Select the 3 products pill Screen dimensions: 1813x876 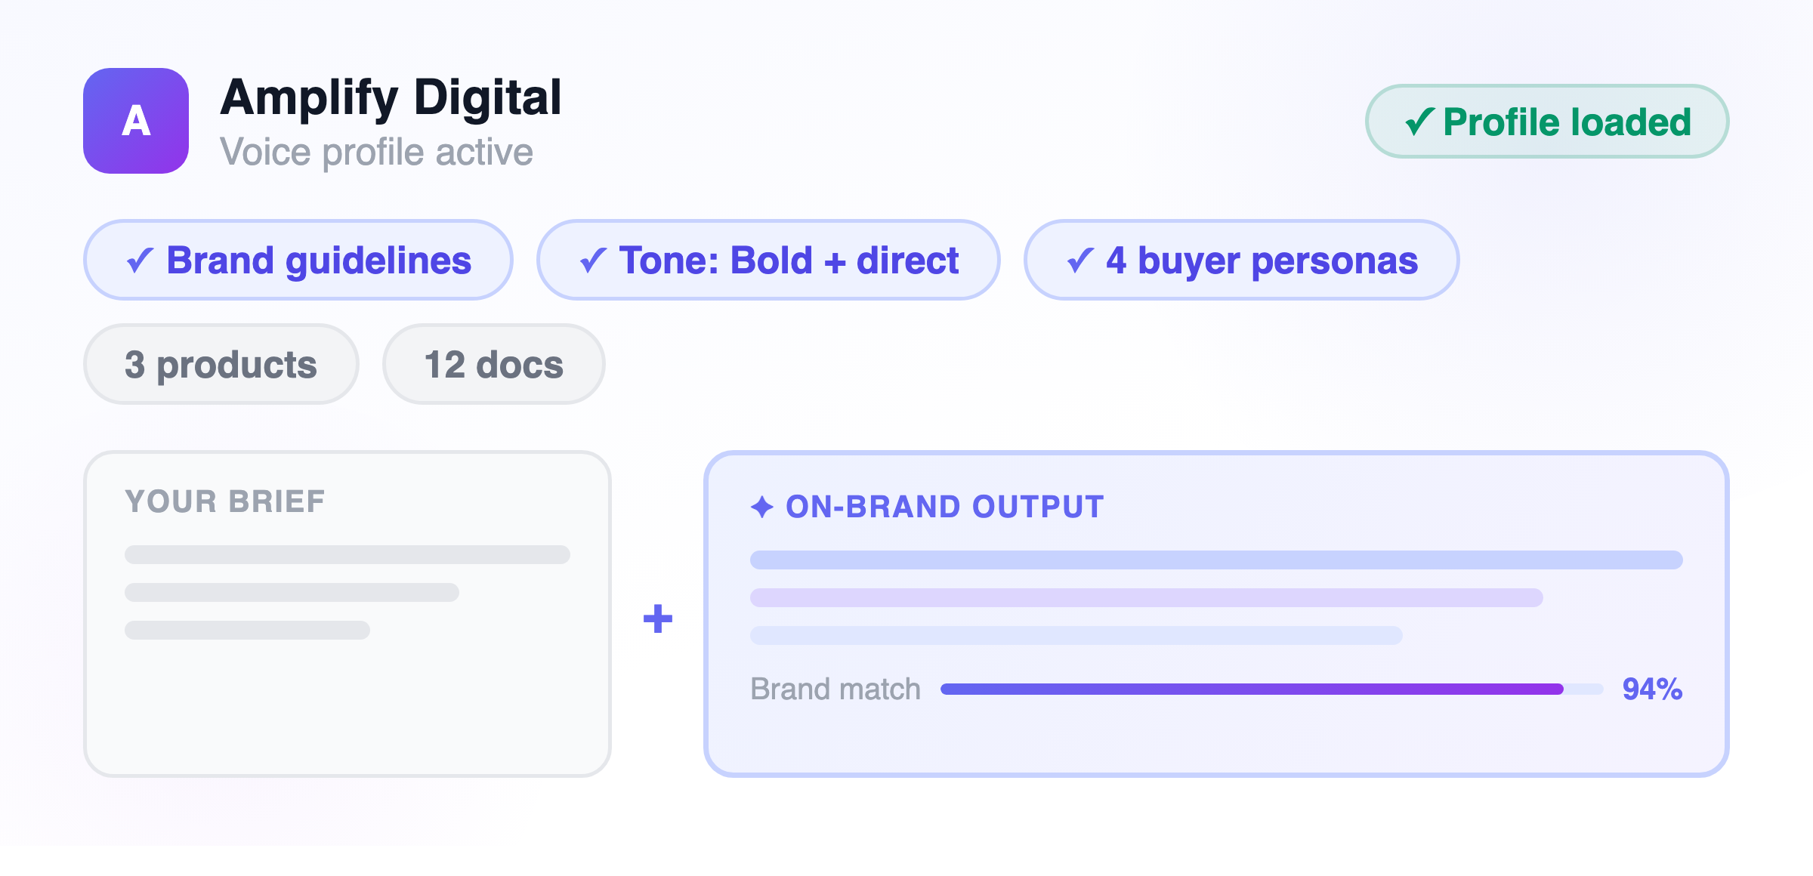coord(221,365)
